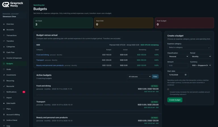Click the green Create budget button

[175, 100]
